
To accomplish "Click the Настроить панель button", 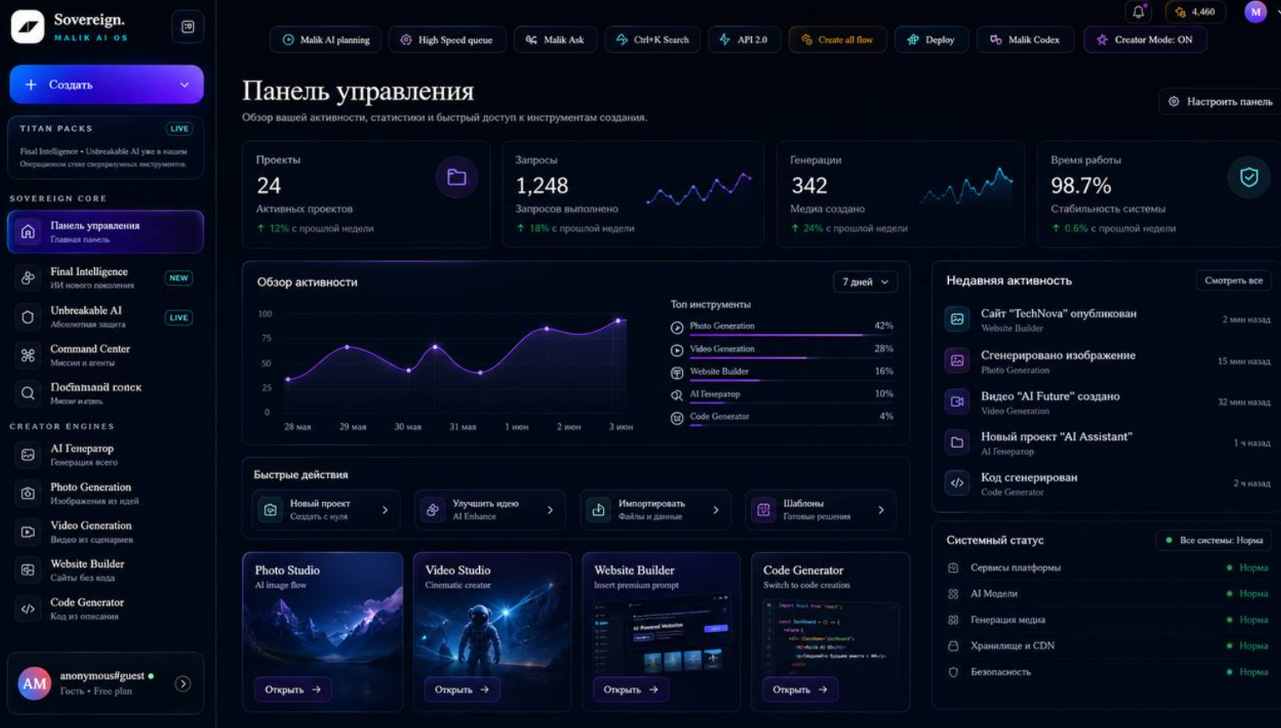I will pyautogui.click(x=1221, y=101).
